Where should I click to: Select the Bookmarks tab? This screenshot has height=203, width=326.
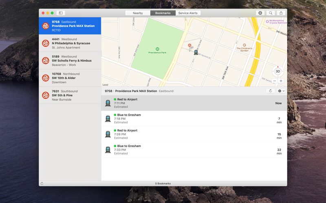click(163, 13)
